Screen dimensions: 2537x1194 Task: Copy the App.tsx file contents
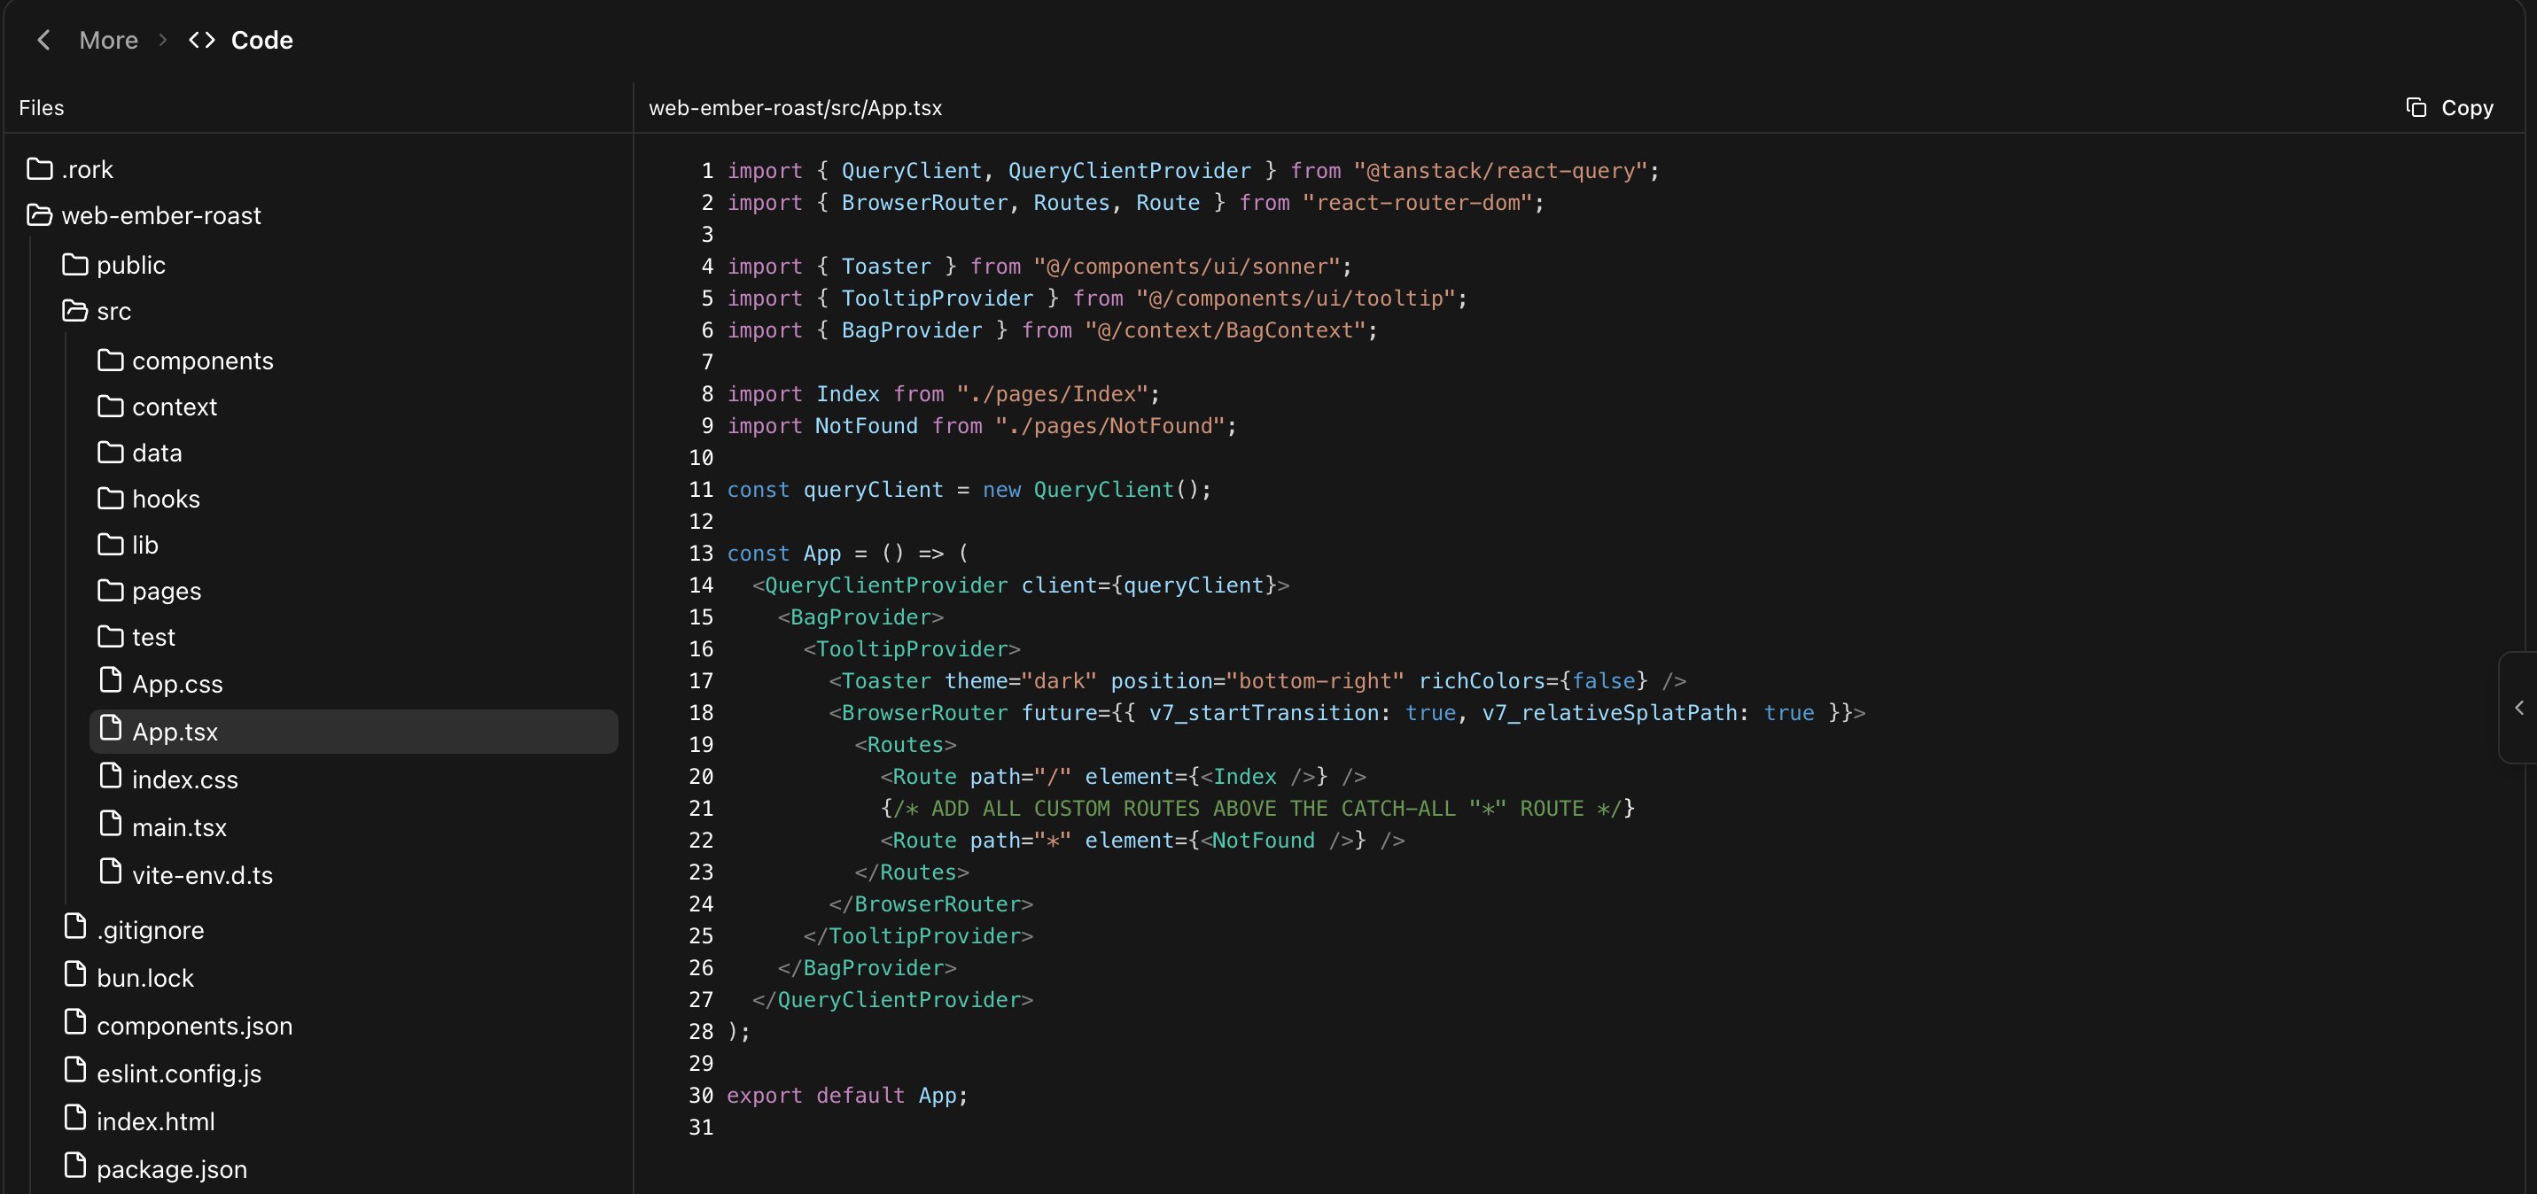(x=2449, y=108)
